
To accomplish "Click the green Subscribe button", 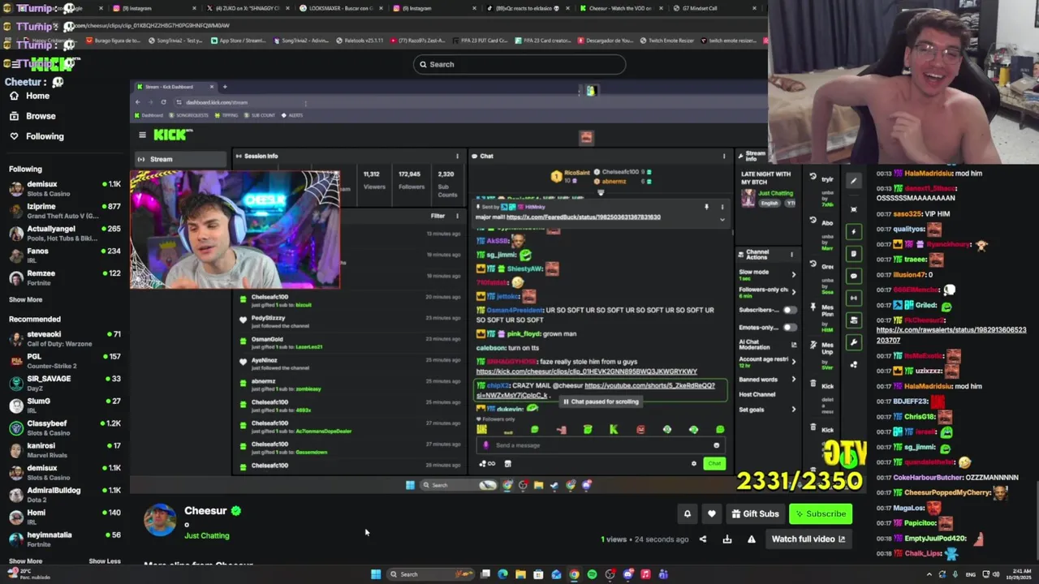I will click(821, 513).
